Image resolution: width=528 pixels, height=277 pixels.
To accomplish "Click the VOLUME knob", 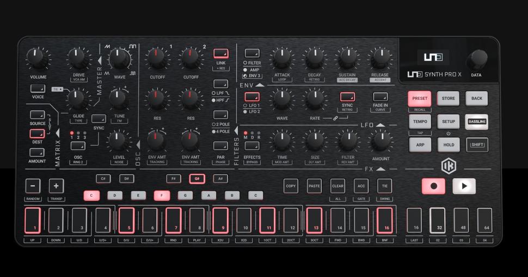I will [x=35, y=58].
